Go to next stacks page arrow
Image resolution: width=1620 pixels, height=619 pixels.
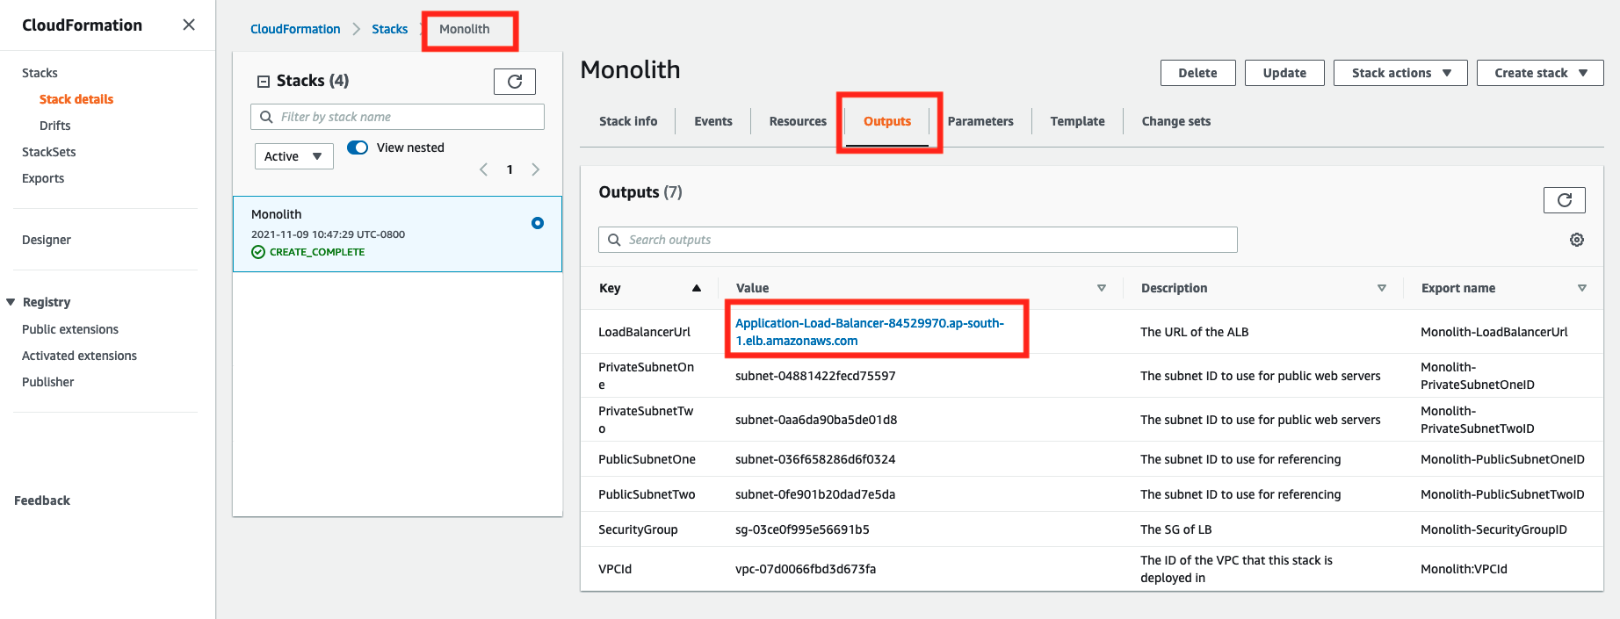tap(535, 169)
